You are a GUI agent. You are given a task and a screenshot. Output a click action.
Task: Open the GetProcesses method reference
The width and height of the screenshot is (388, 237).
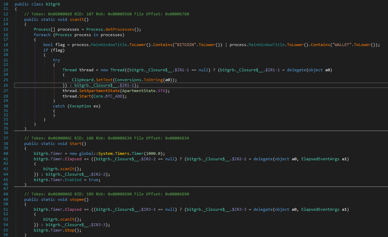click(122, 29)
